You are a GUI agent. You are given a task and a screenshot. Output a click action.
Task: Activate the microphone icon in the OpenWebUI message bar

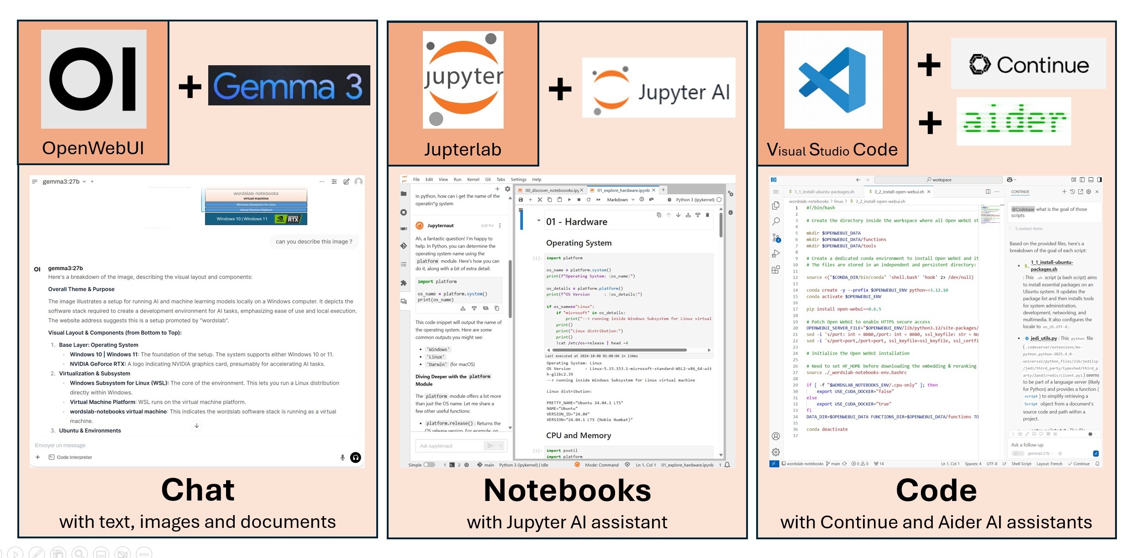tap(342, 457)
